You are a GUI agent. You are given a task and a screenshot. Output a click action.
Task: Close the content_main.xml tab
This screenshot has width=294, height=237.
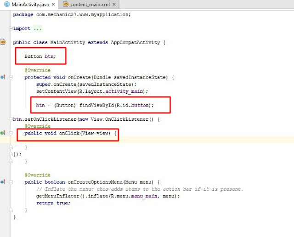pos(114,4)
